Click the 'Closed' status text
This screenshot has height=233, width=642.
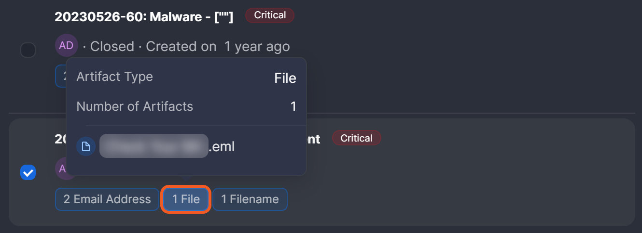click(112, 47)
